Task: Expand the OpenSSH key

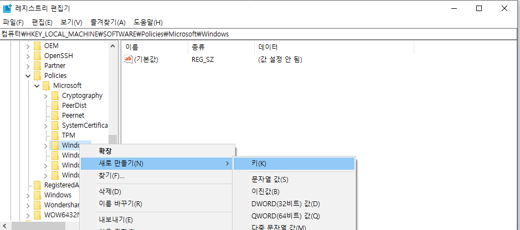Action: pyautogui.click(x=28, y=56)
